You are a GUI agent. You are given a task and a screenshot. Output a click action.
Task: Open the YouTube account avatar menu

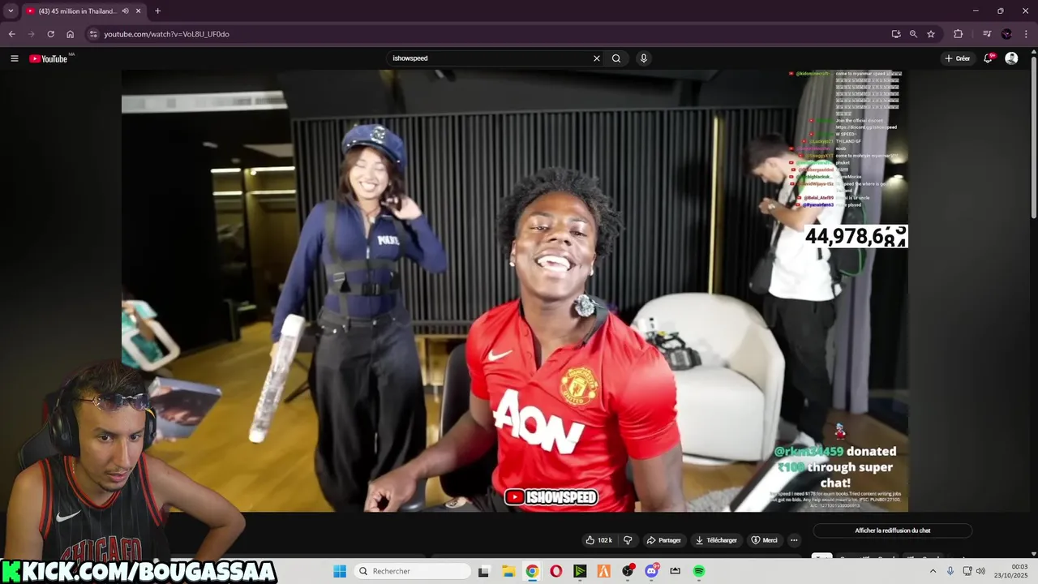point(1011,58)
